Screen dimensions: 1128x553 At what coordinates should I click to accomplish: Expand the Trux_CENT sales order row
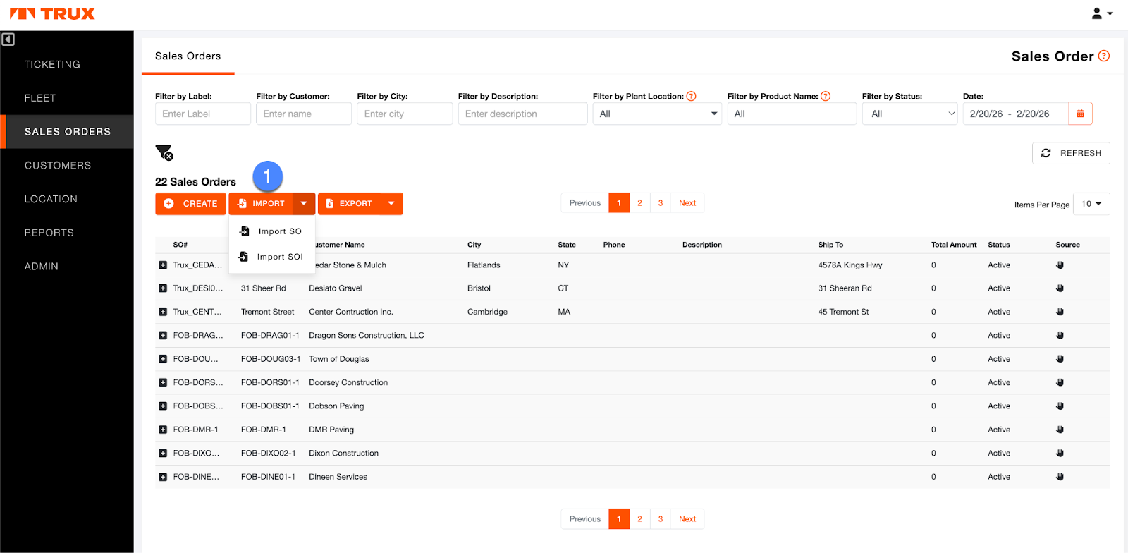point(163,312)
